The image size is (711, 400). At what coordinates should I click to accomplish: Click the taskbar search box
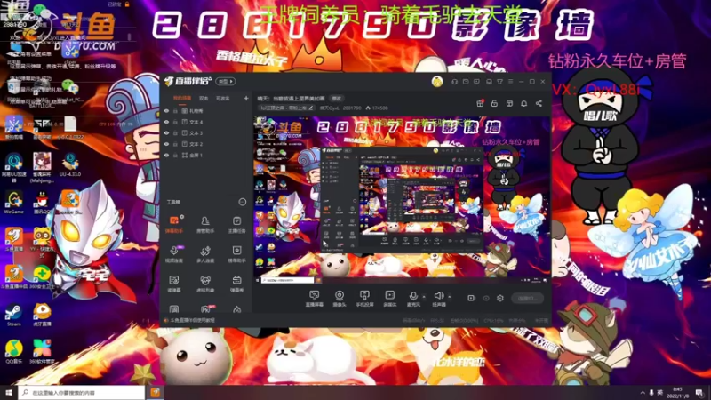(82, 393)
